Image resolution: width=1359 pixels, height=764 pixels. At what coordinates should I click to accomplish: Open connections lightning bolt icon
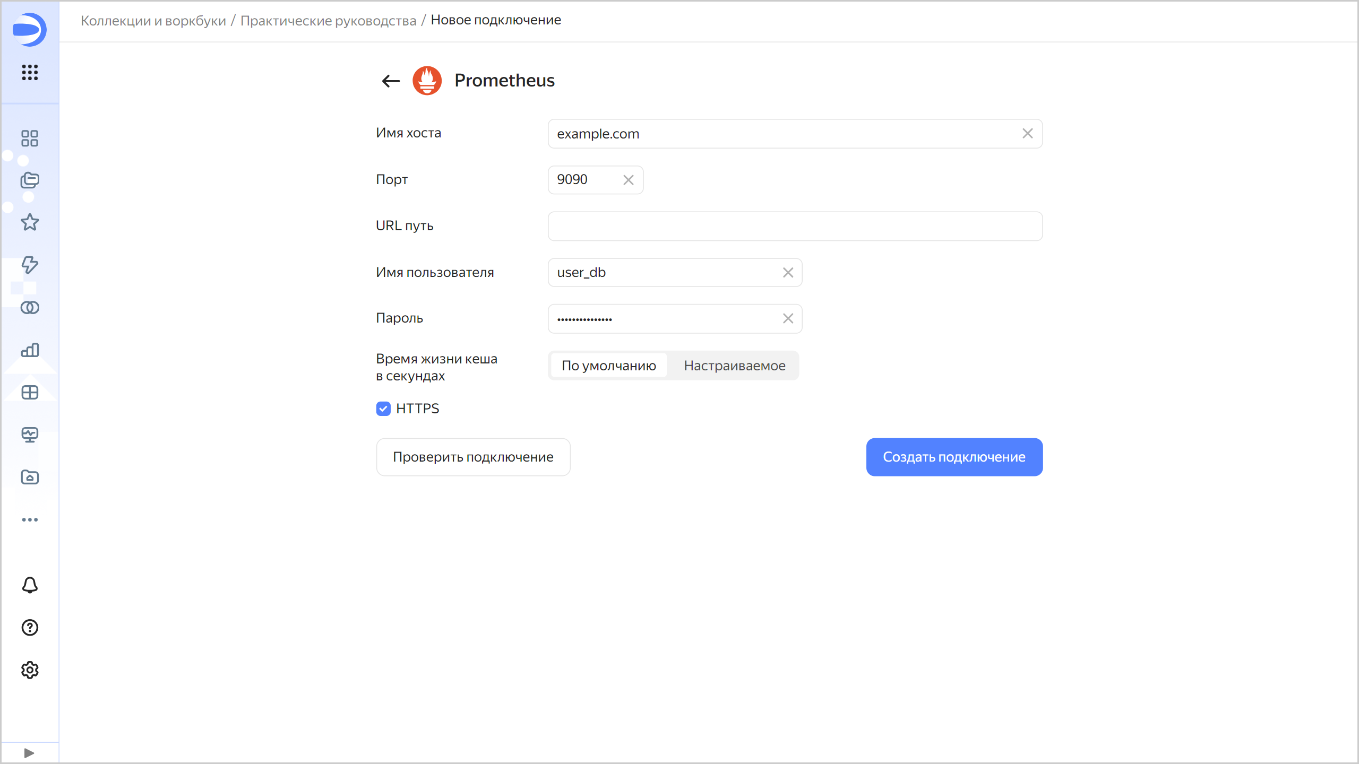pos(30,265)
